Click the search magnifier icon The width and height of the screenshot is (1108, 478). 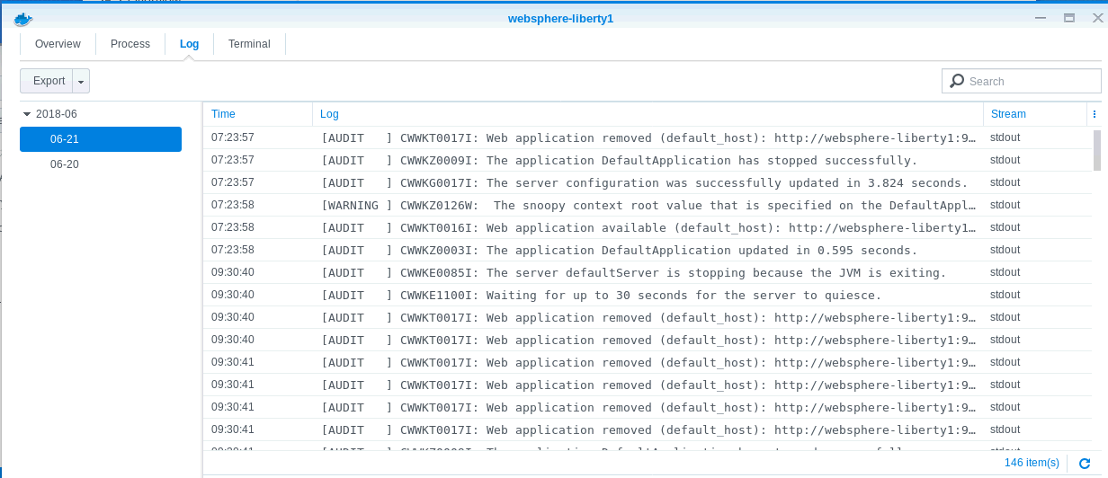[958, 81]
